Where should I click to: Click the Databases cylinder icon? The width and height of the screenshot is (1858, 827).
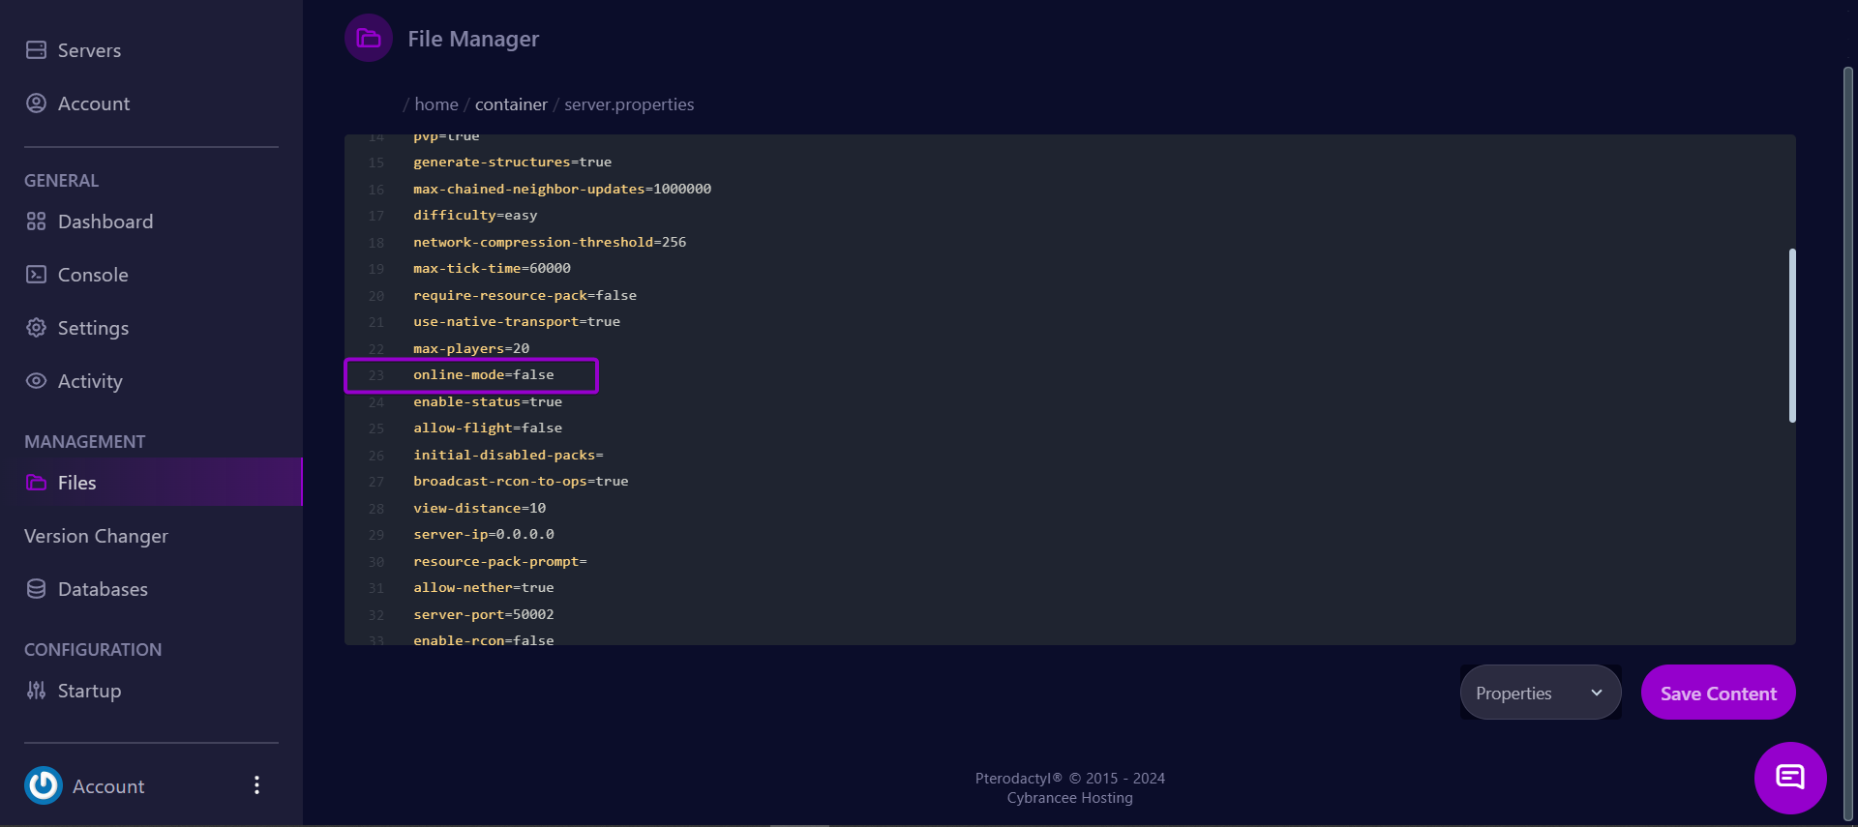coord(36,589)
